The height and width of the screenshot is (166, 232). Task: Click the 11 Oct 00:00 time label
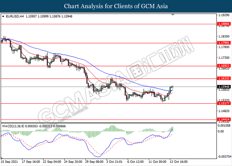157,162
